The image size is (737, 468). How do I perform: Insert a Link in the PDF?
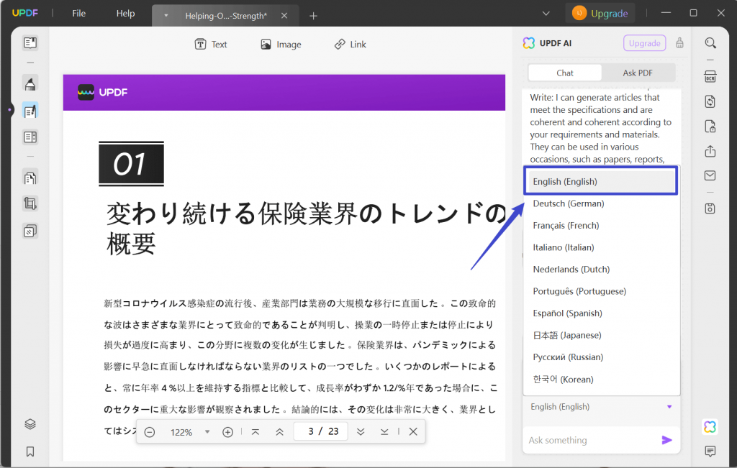(351, 44)
